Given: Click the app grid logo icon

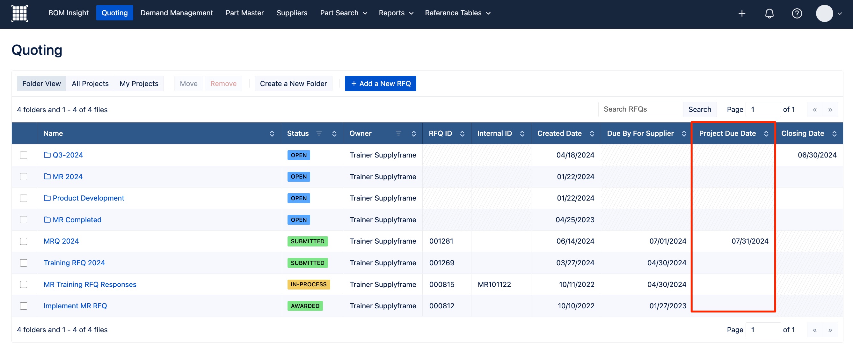Looking at the screenshot, I should point(19,13).
